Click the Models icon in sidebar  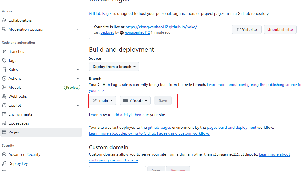[x=4, y=87]
